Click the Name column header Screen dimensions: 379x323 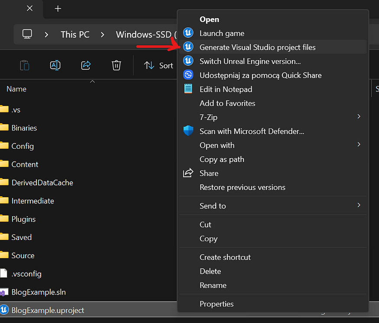16,89
